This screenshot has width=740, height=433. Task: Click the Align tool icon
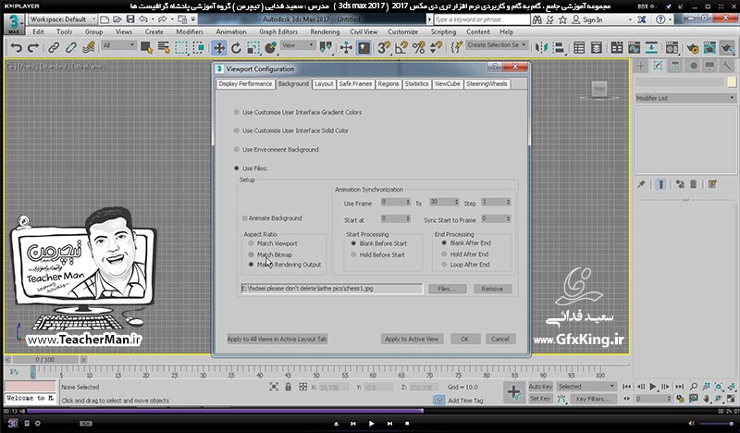coord(559,48)
